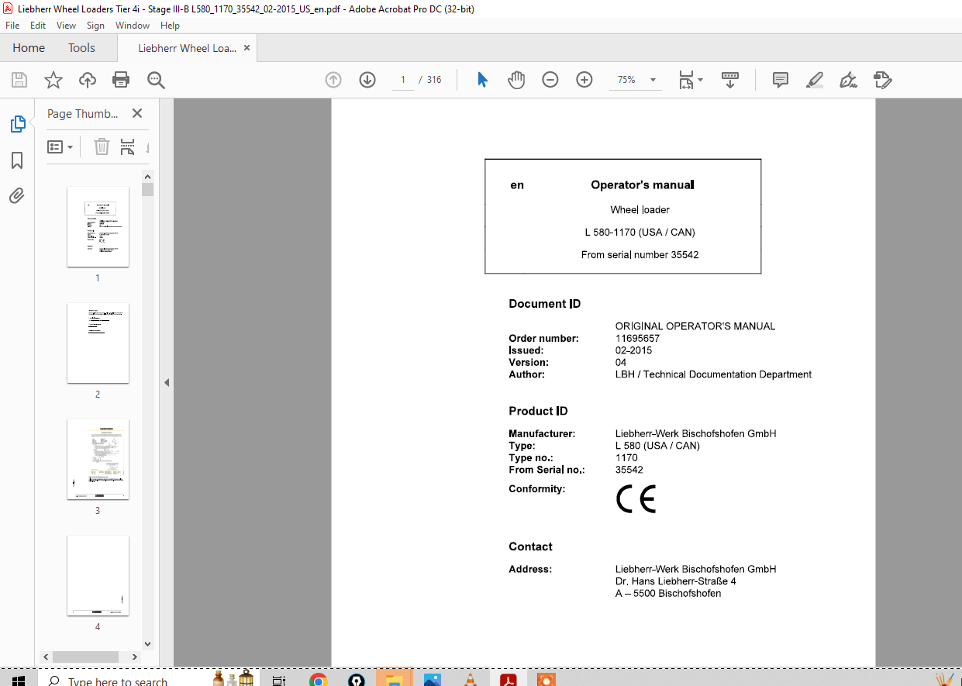Click the 'Dr. Hans Liebherr-Straße 4' address line
This screenshot has height=686, width=962.
676,581
